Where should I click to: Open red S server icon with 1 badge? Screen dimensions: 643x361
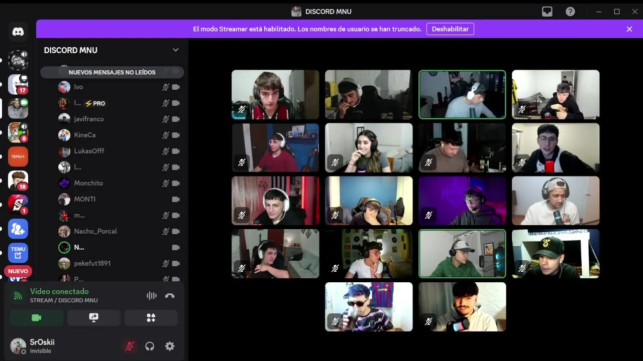(18, 205)
